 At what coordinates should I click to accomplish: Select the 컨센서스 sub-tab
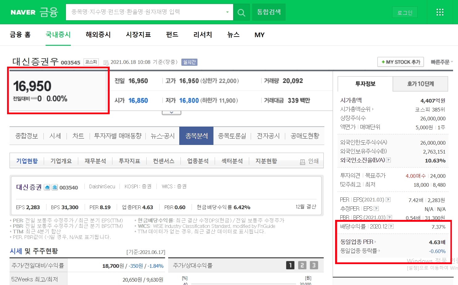pyautogui.click(x=164, y=161)
